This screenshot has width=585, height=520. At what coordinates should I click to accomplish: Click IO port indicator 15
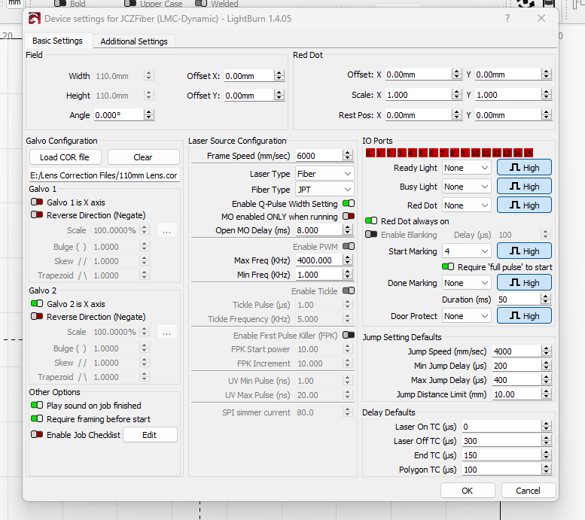click(x=529, y=153)
